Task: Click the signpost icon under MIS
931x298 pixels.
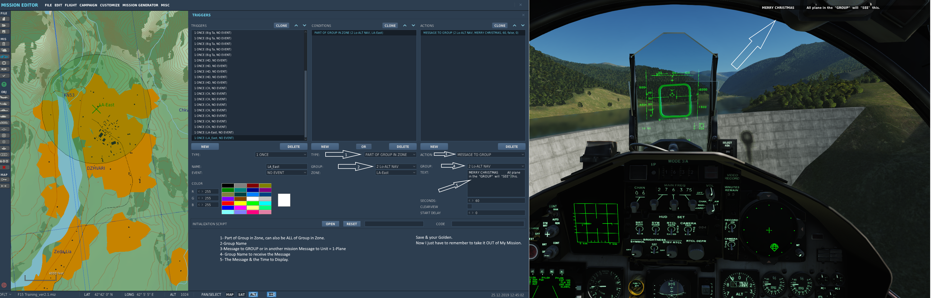Action: click(4, 69)
